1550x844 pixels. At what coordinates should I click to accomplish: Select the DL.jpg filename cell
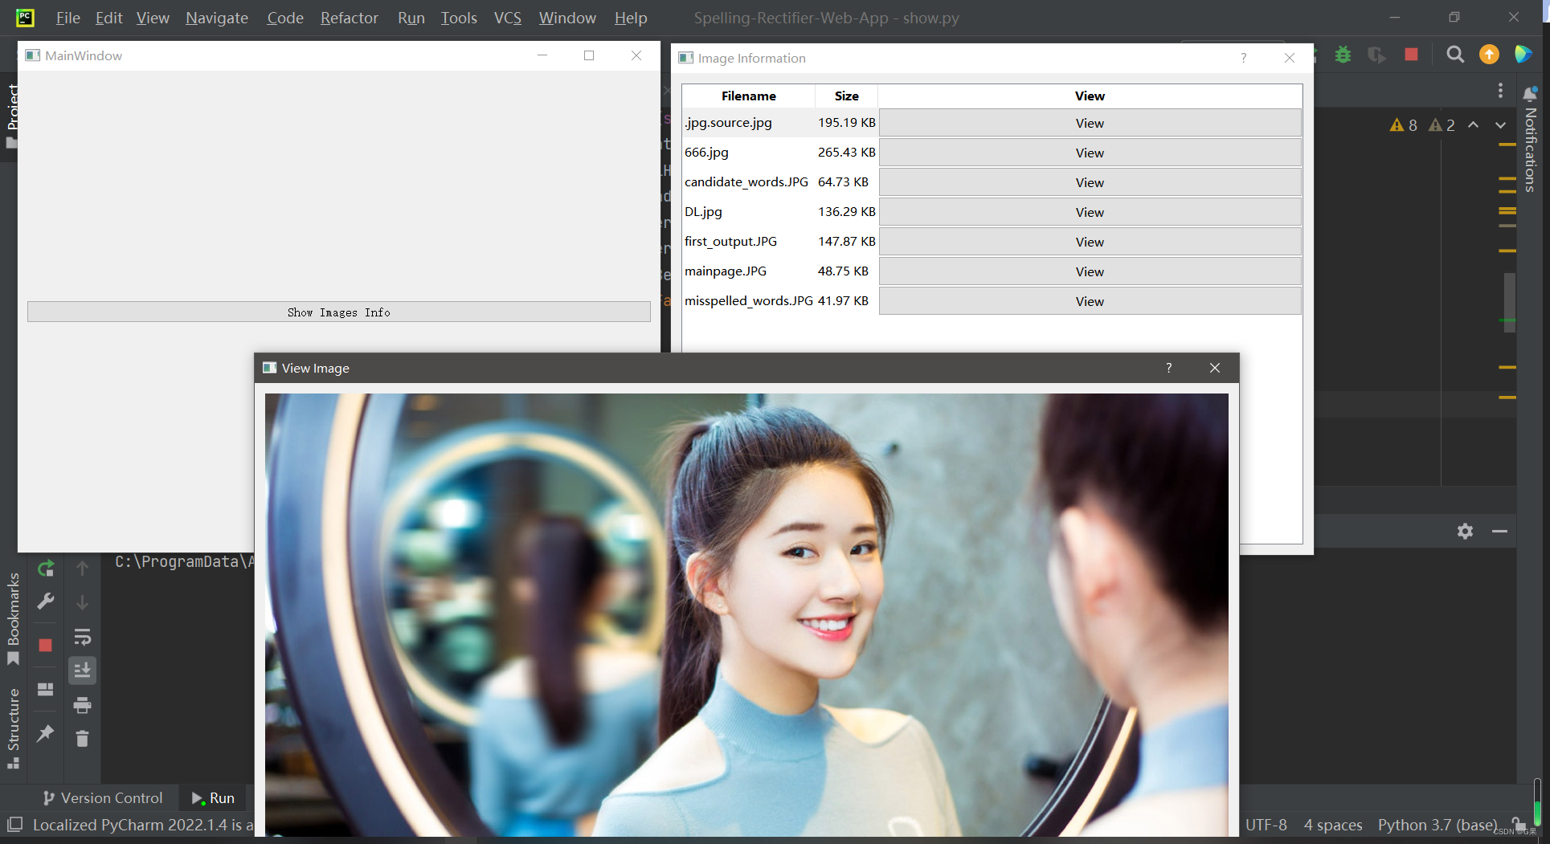pos(749,212)
